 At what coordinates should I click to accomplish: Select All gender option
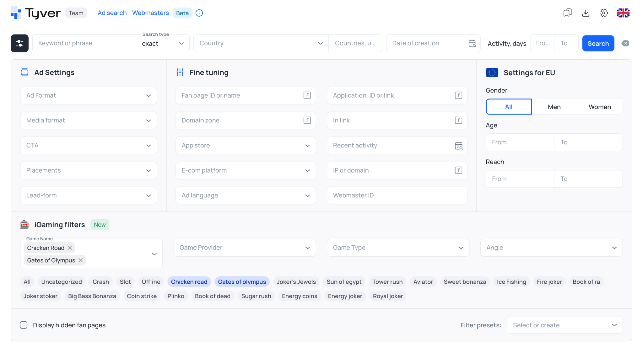509,107
